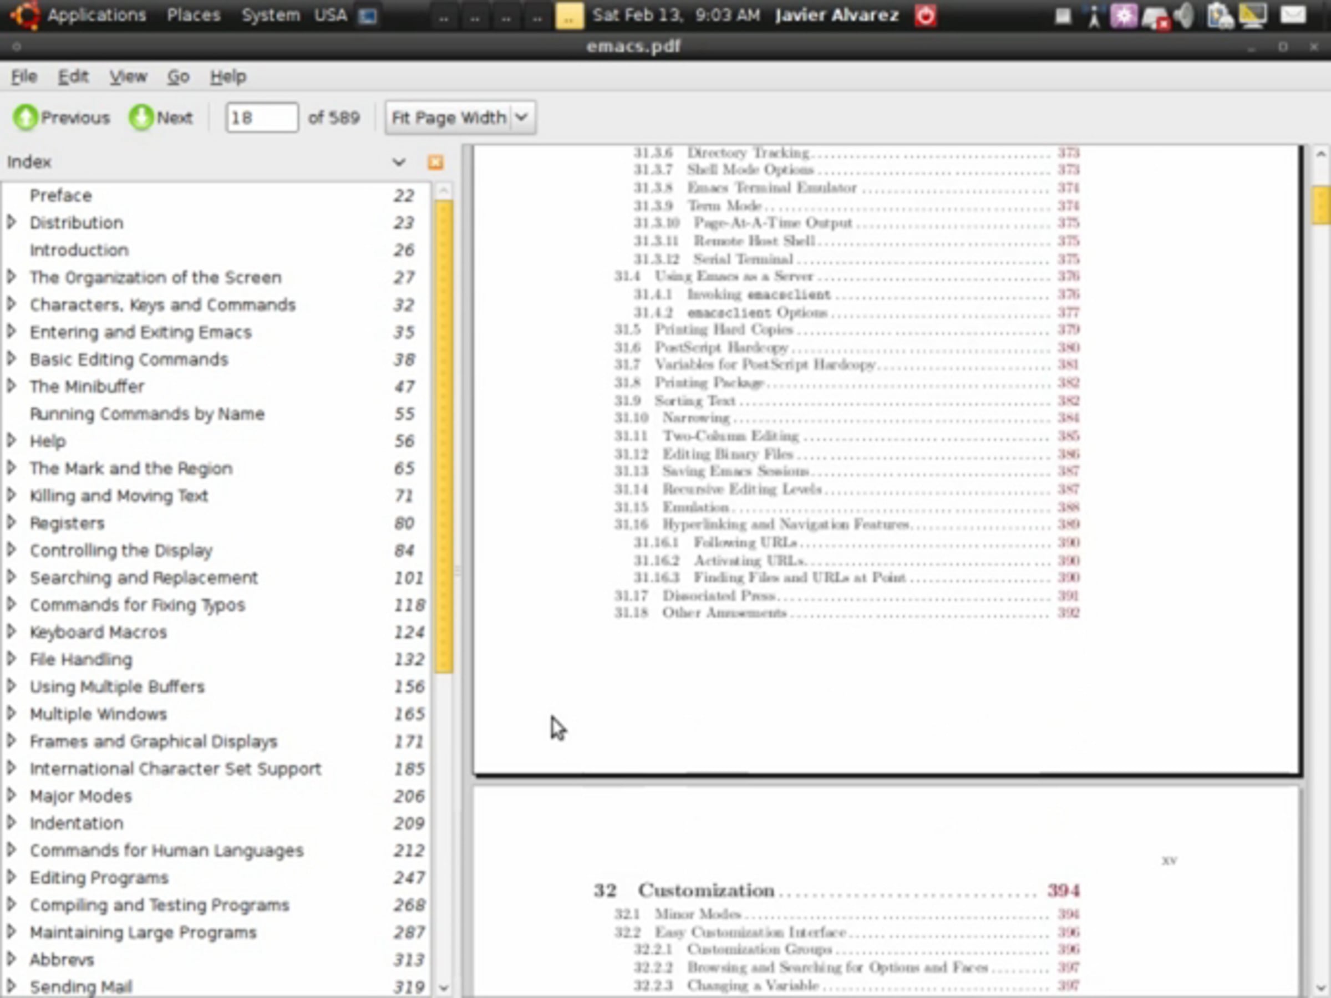This screenshot has width=1331, height=998.
Task: Click the USA keyboard layout indicator
Action: click(331, 15)
